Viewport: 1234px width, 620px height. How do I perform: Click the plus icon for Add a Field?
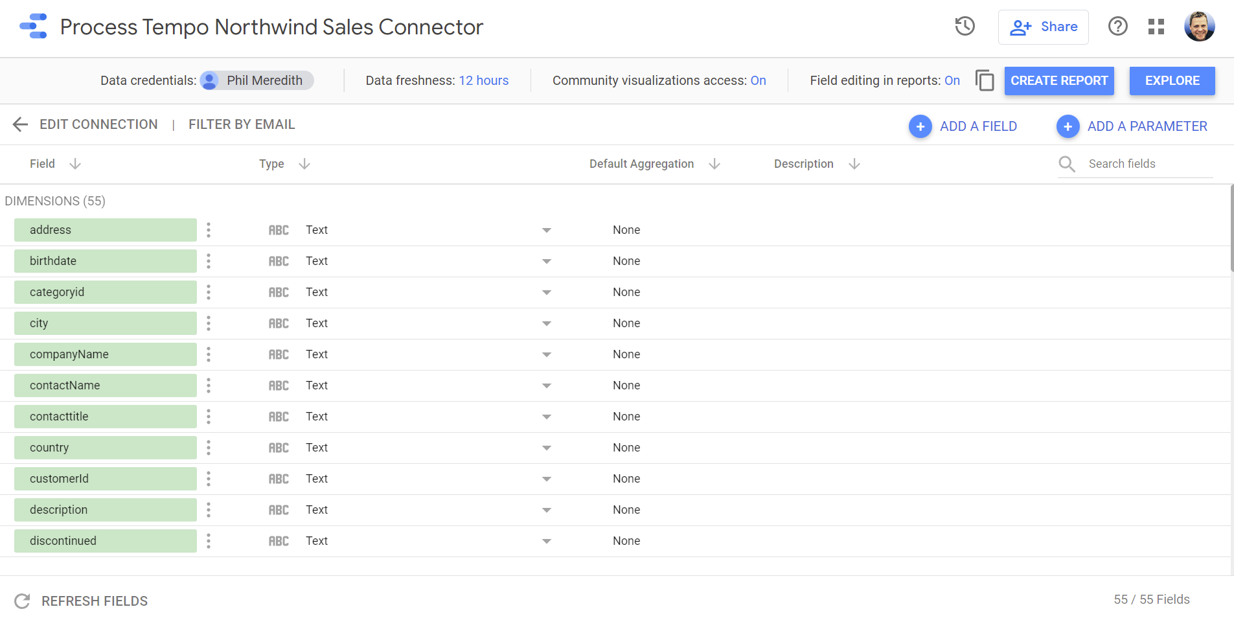coord(920,126)
